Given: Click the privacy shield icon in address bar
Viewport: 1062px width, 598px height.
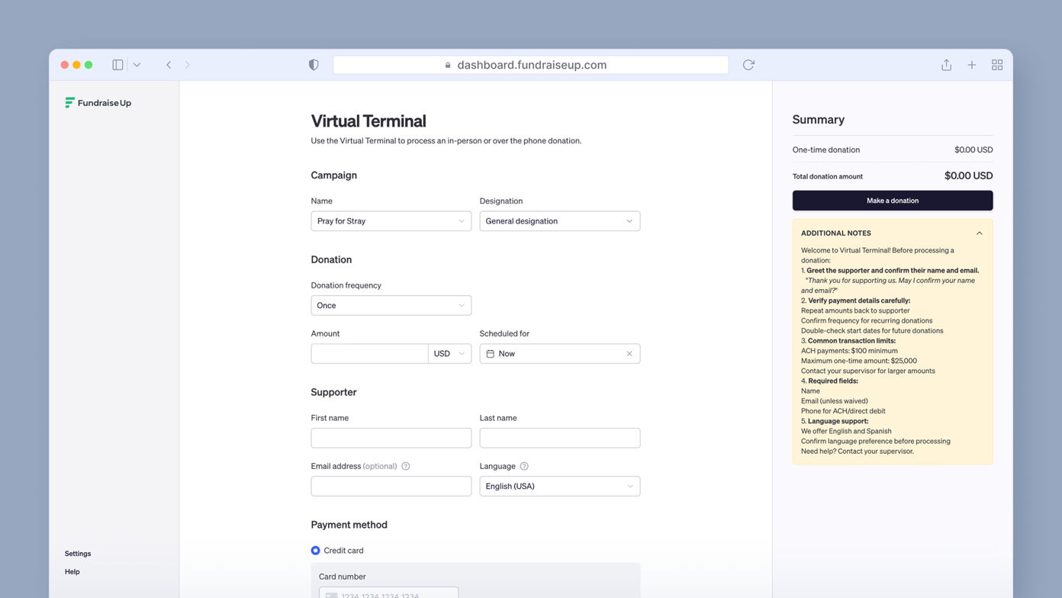Looking at the screenshot, I should [314, 65].
